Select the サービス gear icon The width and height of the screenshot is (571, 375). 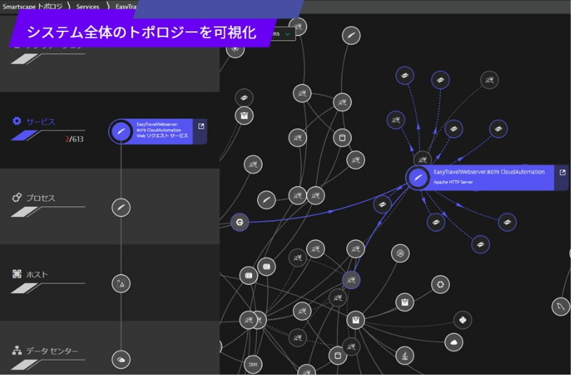[x=16, y=121]
